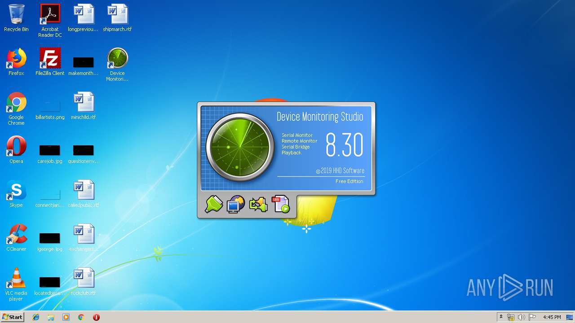Open Acrobat Reader DC shortcut
The height and width of the screenshot is (323, 575).
[x=50, y=21]
